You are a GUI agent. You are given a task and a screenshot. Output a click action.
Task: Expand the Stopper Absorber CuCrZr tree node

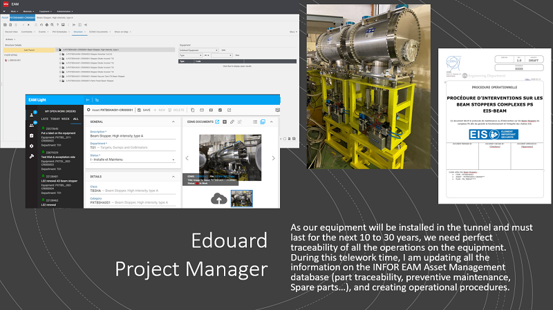(60, 55)
